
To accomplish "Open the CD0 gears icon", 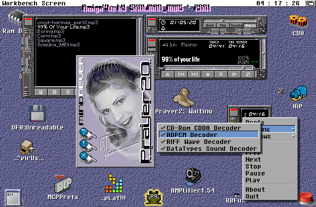I will 298,21.
